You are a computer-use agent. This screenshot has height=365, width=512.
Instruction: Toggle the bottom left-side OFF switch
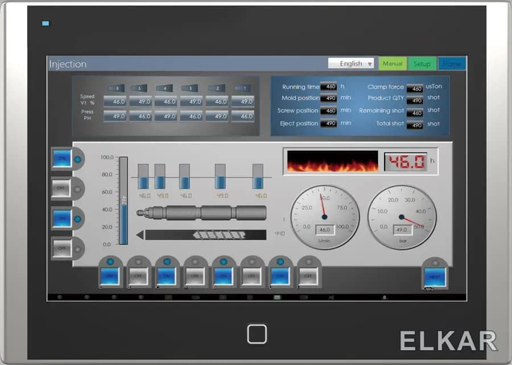[61, 248]
